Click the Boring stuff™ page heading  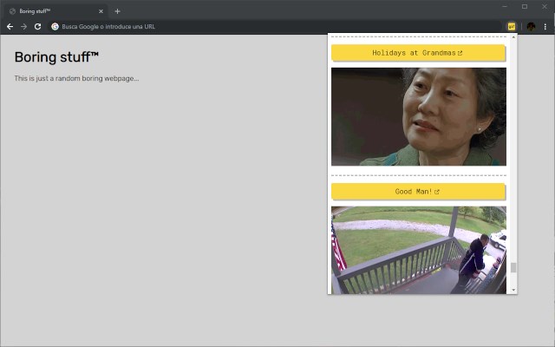click(56, 57)
